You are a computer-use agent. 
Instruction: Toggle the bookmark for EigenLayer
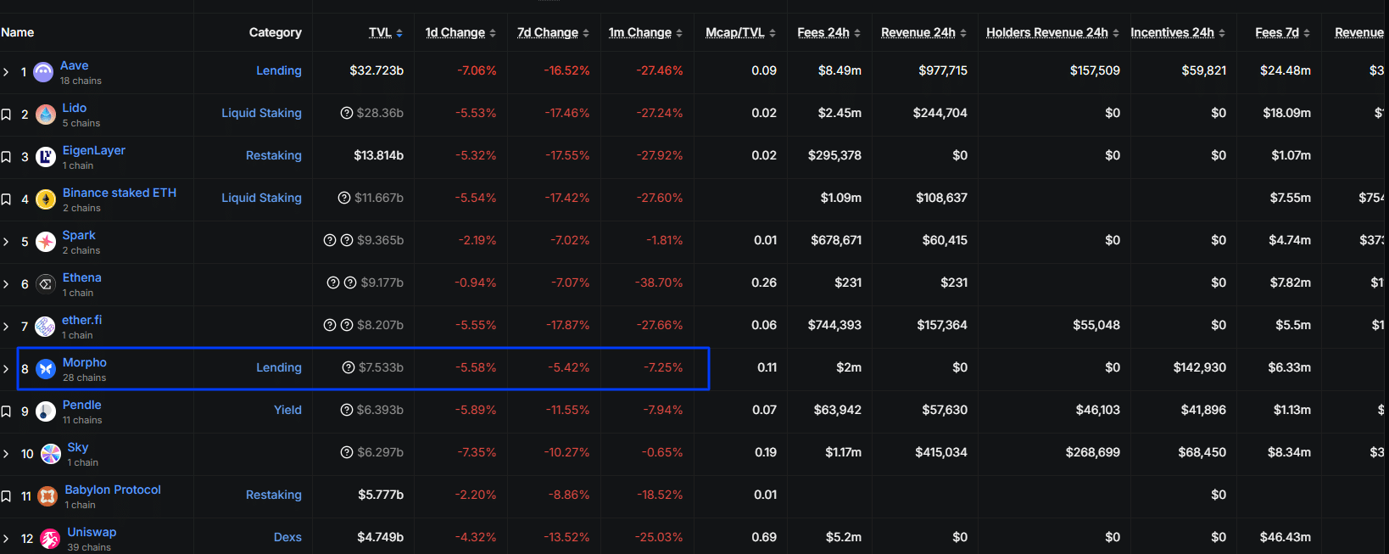[6, 157]
